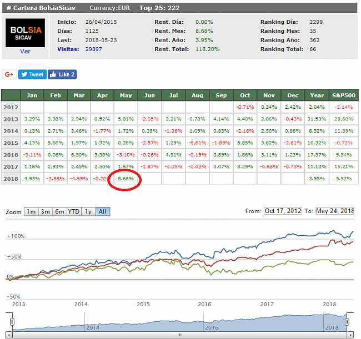Click the navigator scrollbar left arrow
This screenshot has width=361, height=339.
click(x=9, y=335)
